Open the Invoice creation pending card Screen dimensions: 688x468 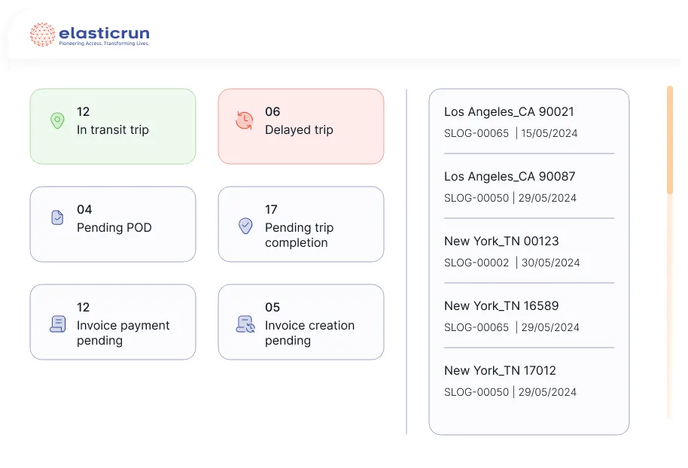[x=301, y=322]
